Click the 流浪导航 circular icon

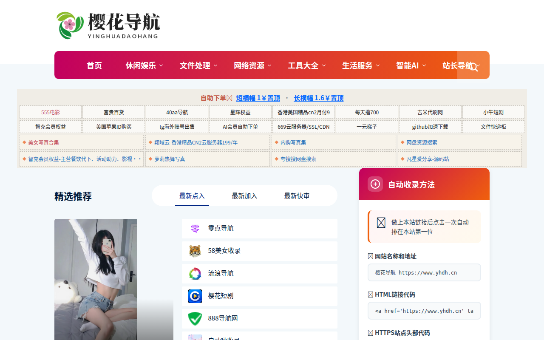click(195, 274)
